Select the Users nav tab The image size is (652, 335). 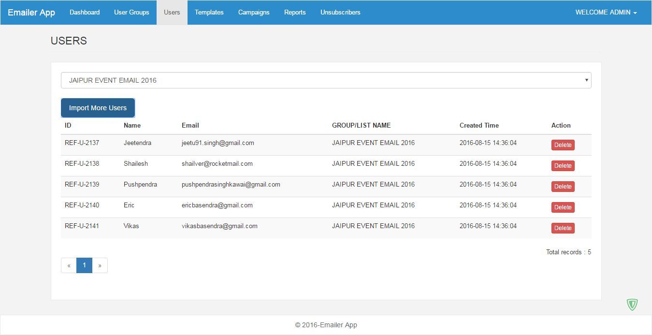click(172, 13)
